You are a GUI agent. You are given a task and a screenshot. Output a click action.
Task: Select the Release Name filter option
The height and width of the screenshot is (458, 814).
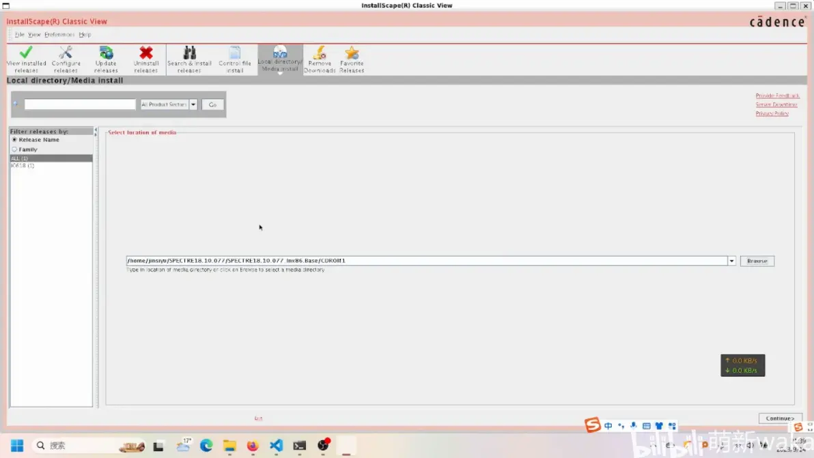pyautogui.click(x=35, y=140)
